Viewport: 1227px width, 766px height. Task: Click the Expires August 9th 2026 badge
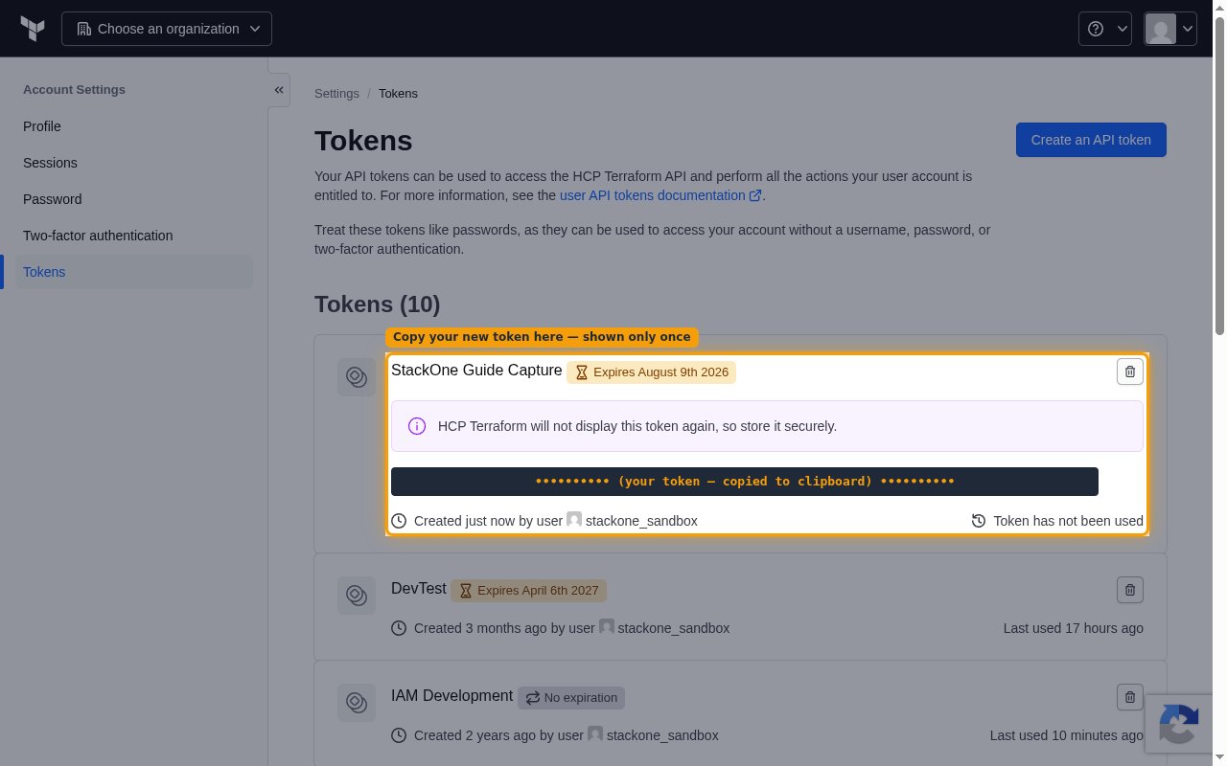[x=651, y=372]
